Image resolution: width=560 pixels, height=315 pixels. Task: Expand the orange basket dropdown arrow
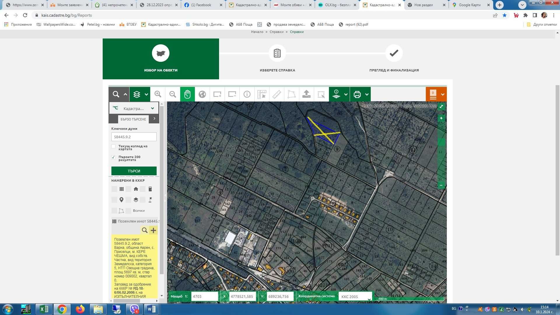point(443,94)
